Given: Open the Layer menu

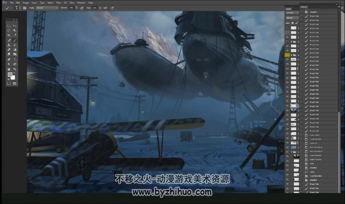Looking at the screenshot, I should point(34,3).
